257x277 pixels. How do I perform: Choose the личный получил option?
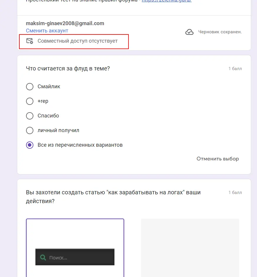(30, 130)
